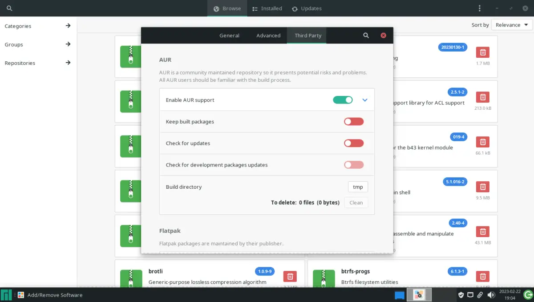Remove package with version 20230130-1
Viewport: 534px width, 302px height.
pos(483,52)
